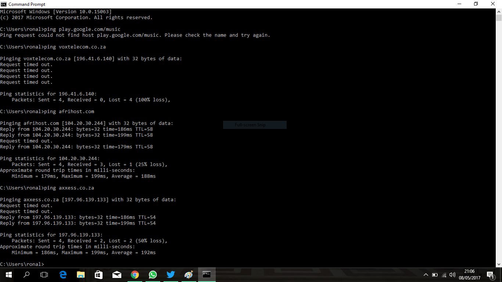This screenshot has height=282, width=502.
Task: Close the Command Prompt window
Action: (x=493, y=4)
